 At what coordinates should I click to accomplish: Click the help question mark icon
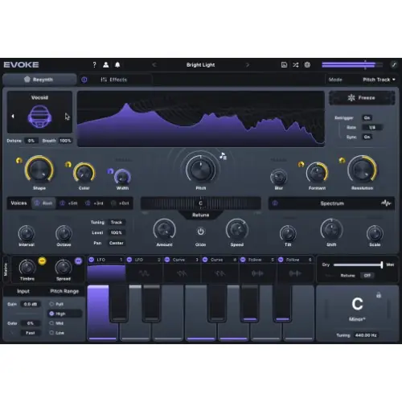94,65
